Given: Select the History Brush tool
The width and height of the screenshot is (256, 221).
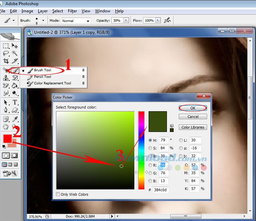Looking at the screenshot, I should click(x=15, y=78).
